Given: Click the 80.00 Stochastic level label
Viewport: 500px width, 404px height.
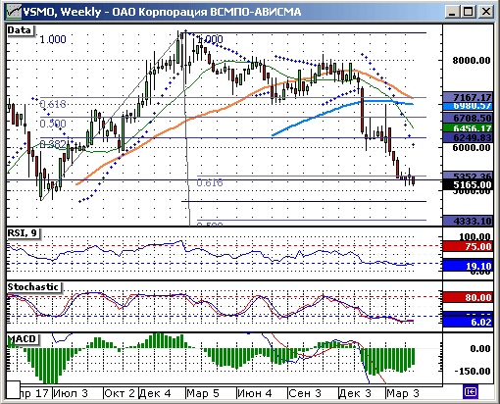Looking at the screenshot, I should point(468,297).
